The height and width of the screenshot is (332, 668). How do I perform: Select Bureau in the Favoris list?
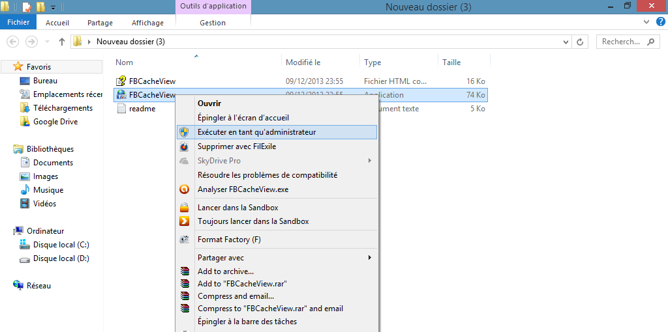click(x=45, y=81)
